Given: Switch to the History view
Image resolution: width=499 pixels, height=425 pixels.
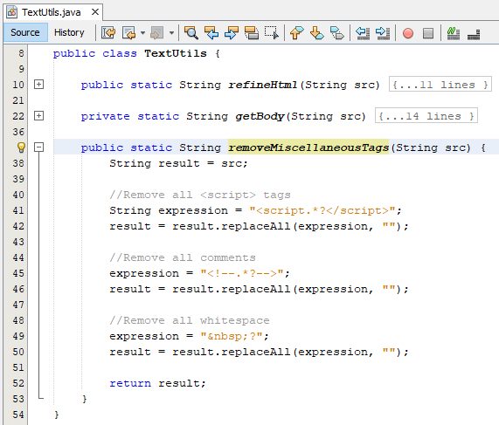Looking at the screenshot, I should (x=69, y=32).
